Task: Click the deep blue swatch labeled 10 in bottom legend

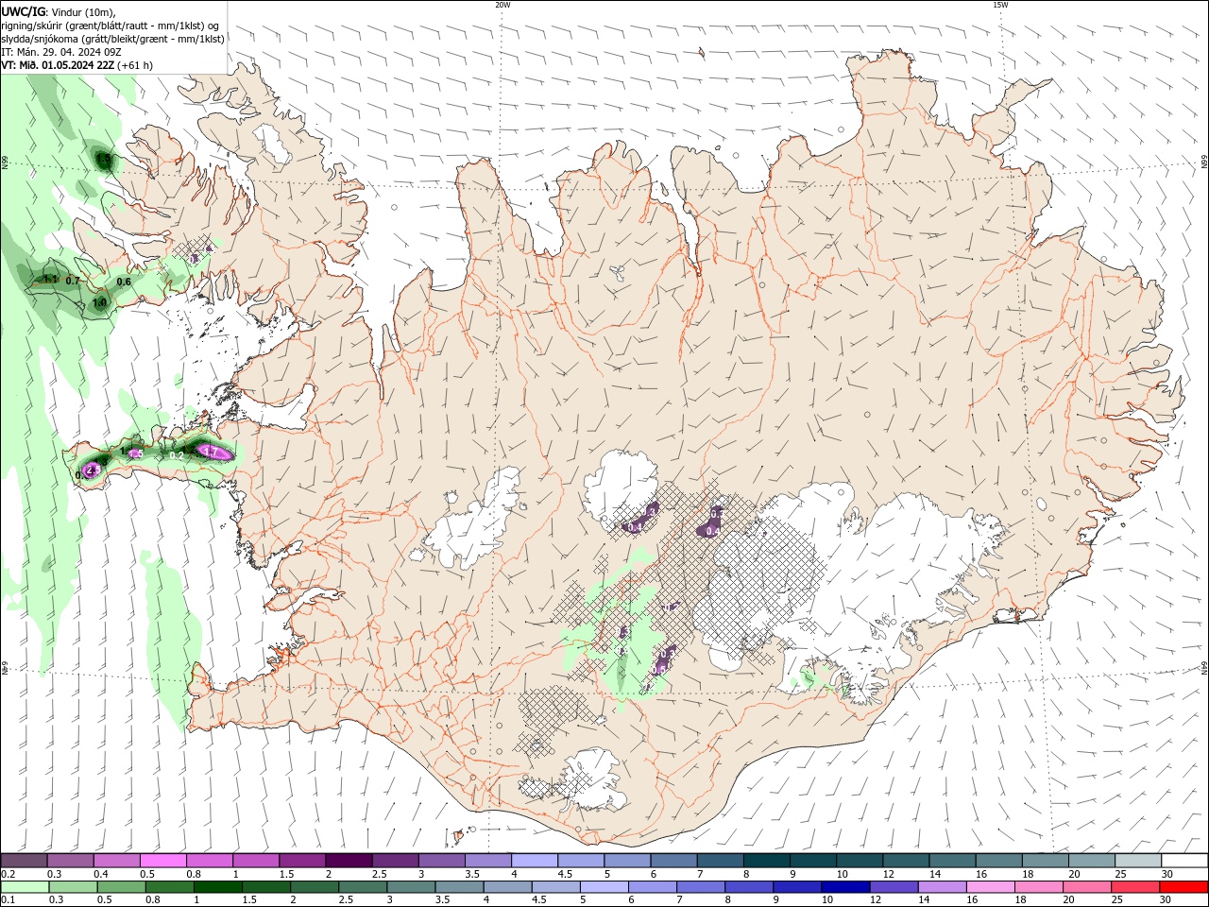Action: click(844, 887)
